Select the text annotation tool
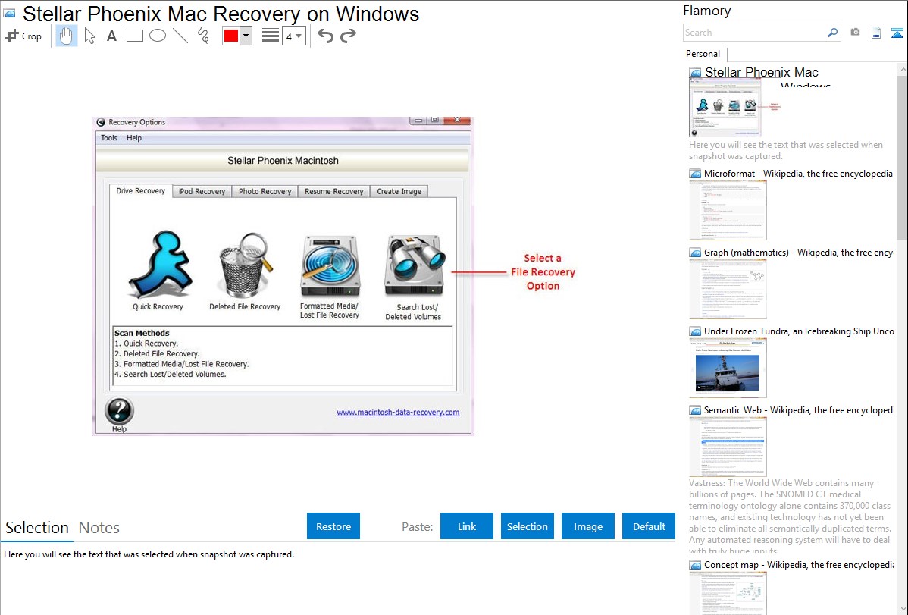The image size is (908, 615). point(111,36)
